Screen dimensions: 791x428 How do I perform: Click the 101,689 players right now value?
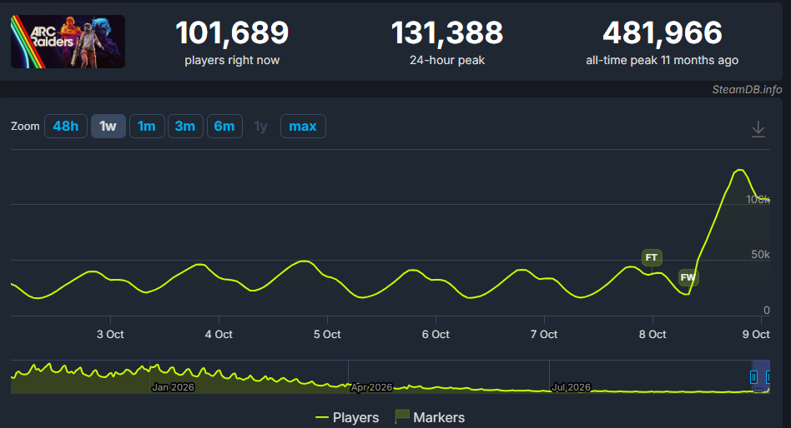[x=232, y=32]
